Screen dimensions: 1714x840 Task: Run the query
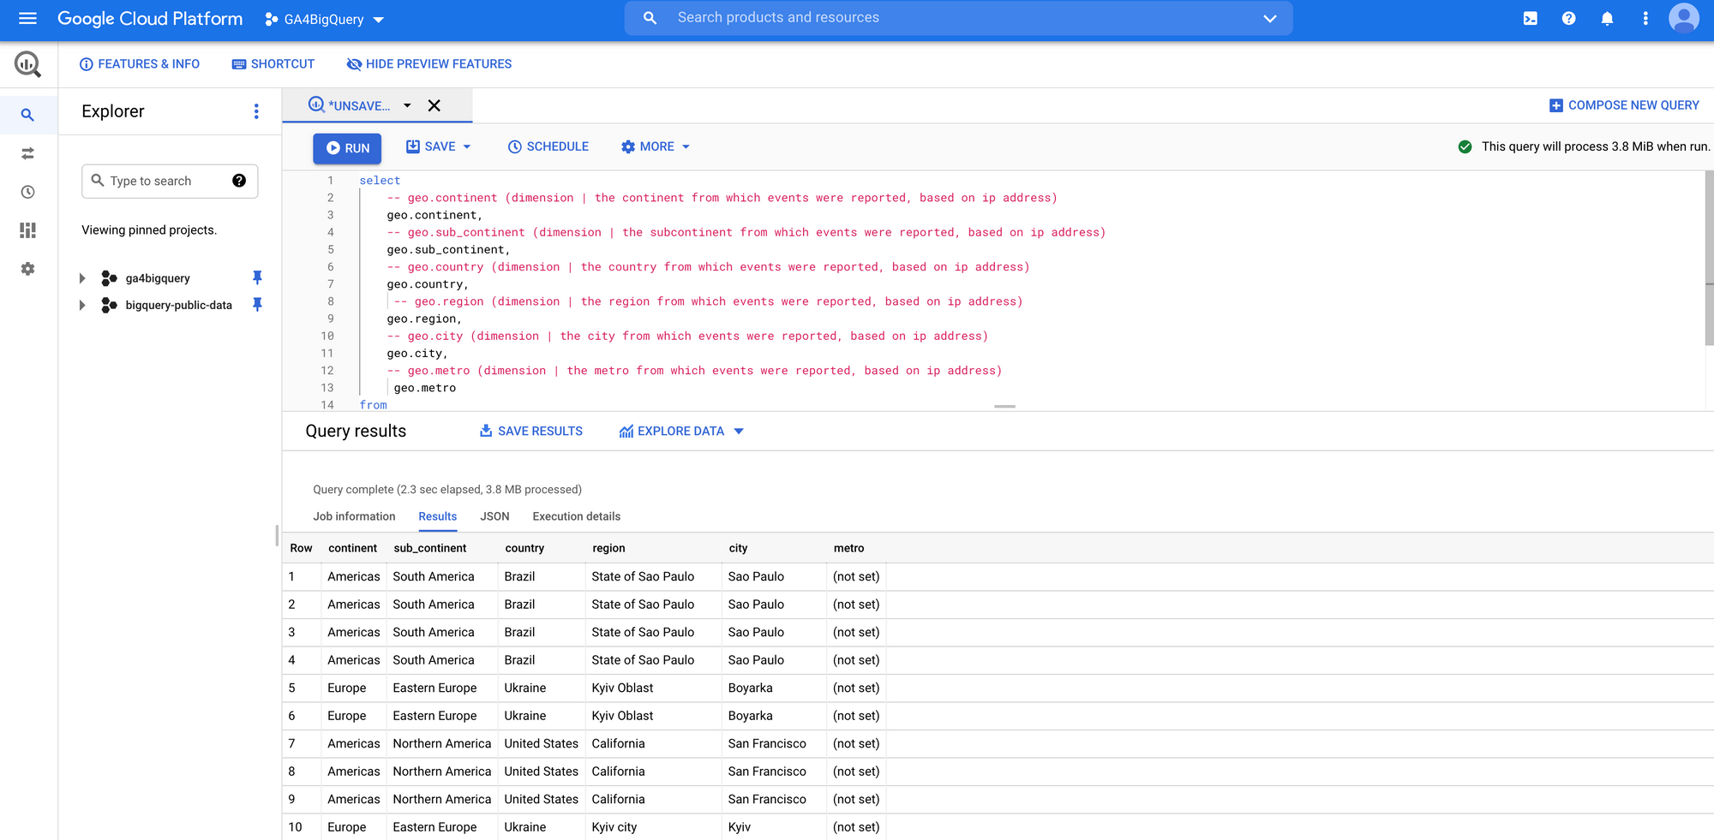coord(347,148)
